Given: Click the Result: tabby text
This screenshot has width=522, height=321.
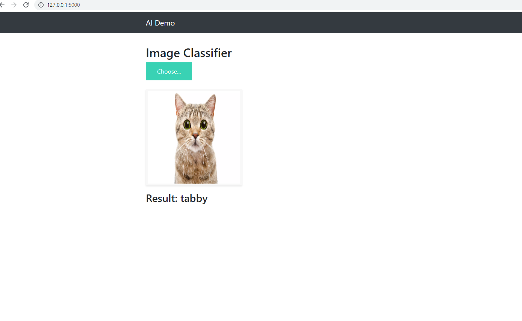Looking at the screenshot, I should tap(177, 198).
